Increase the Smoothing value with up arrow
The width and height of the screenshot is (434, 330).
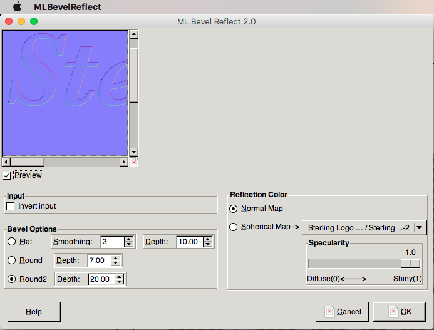pyautogui.click(x=129, y=239)
